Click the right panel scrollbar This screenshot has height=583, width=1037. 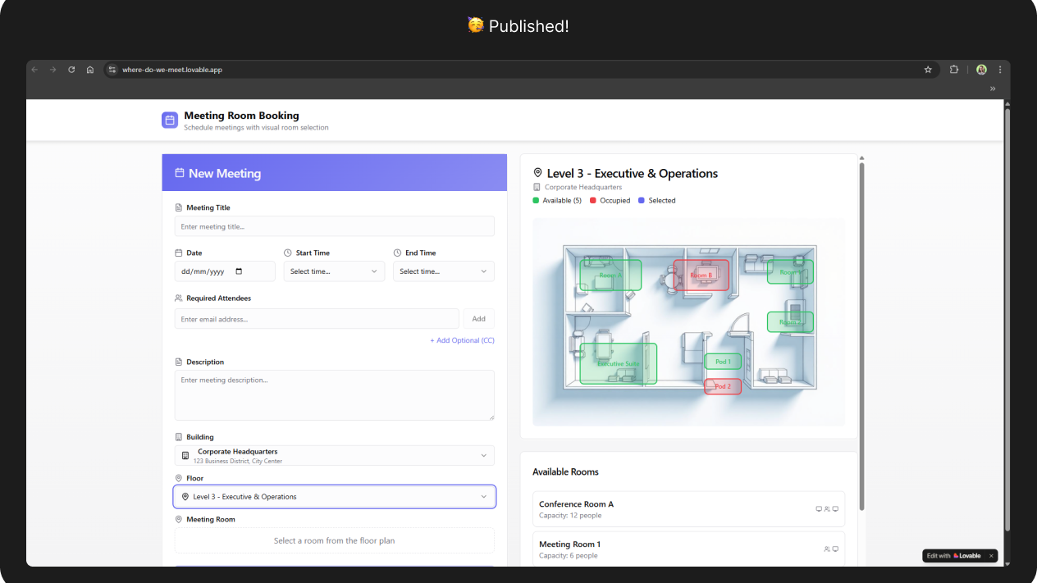[x=861, y=336]
